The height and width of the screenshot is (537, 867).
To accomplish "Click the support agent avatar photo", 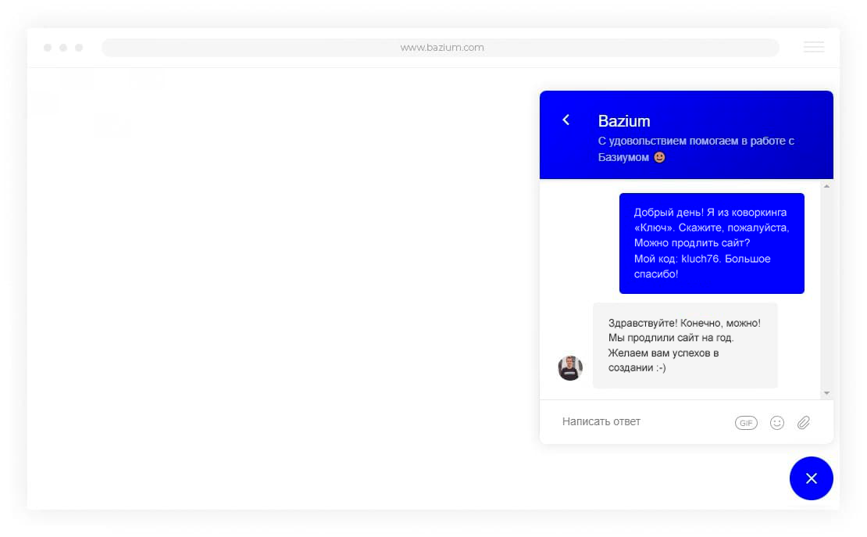I will [x=570, y=368].
